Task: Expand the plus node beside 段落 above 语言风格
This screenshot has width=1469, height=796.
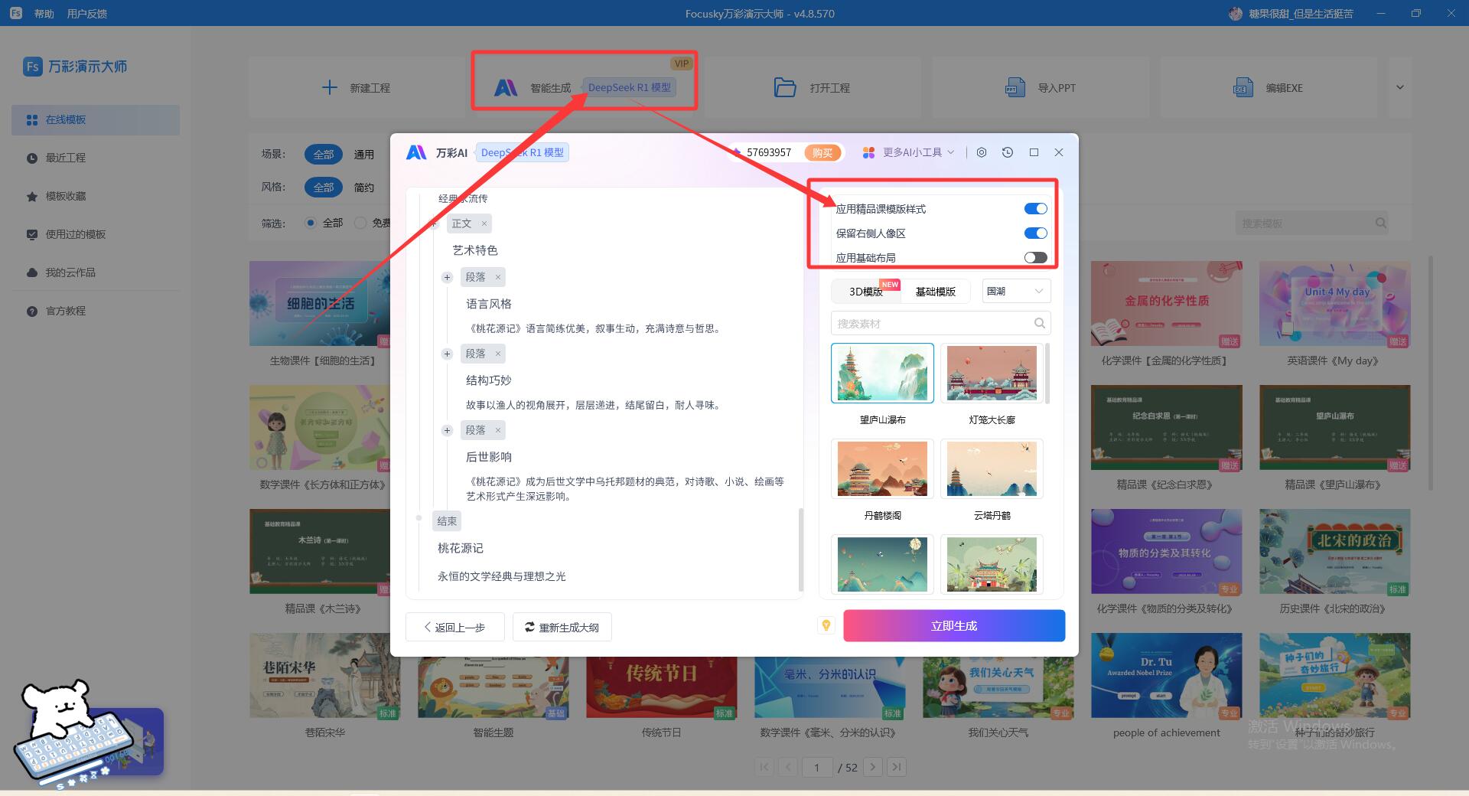Action: (447, 277)
